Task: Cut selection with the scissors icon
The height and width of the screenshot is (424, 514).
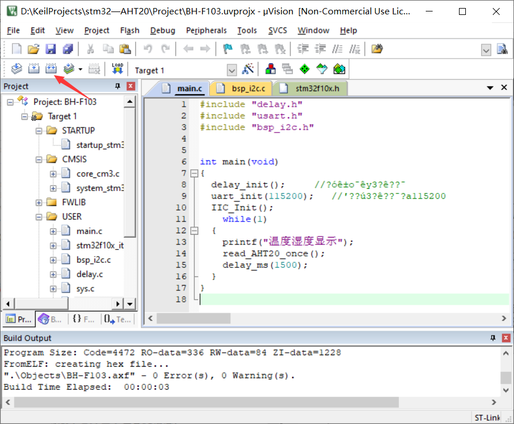Action: (x=91, y=49)
